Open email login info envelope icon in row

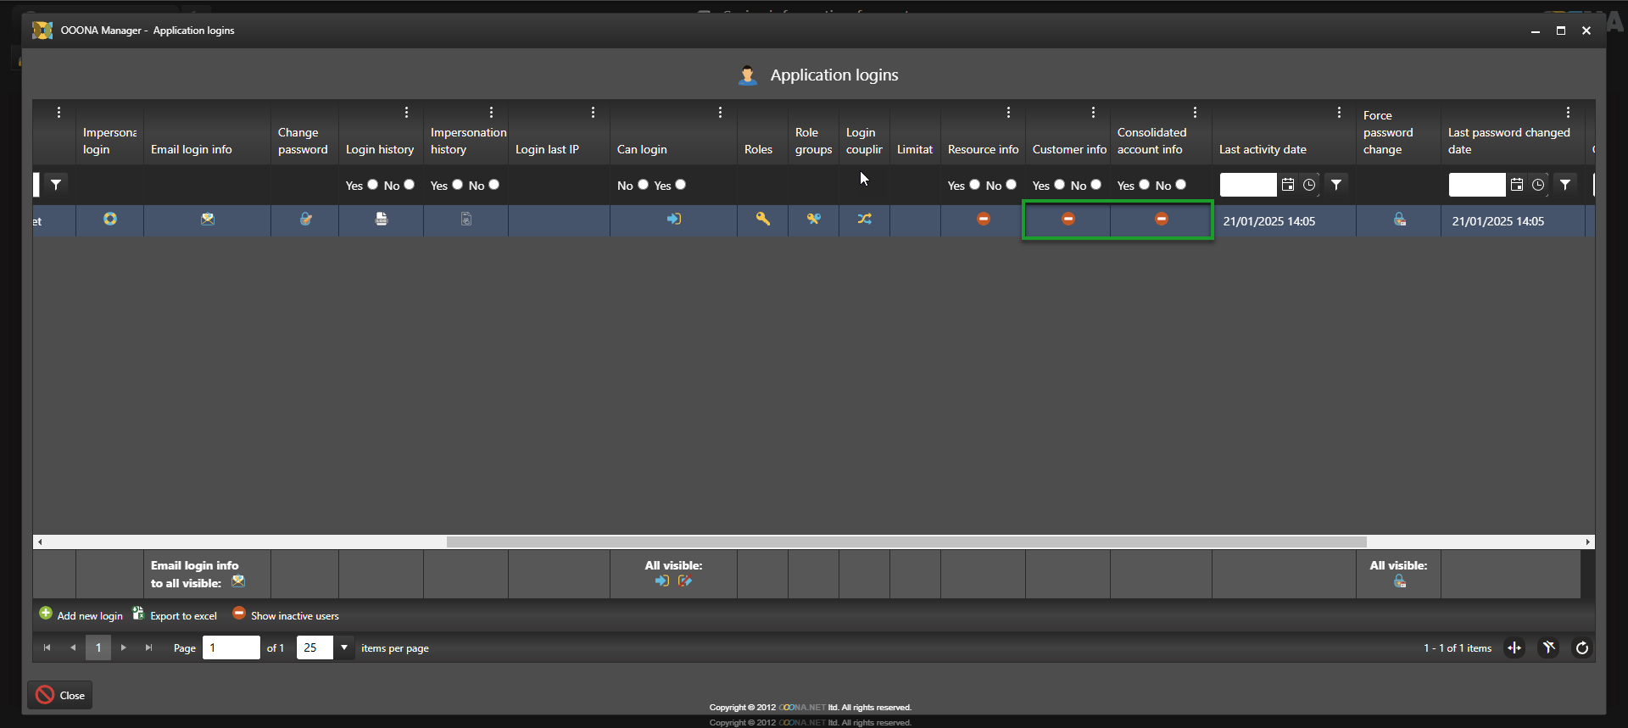pyautogui.click(x=208, y=220)
